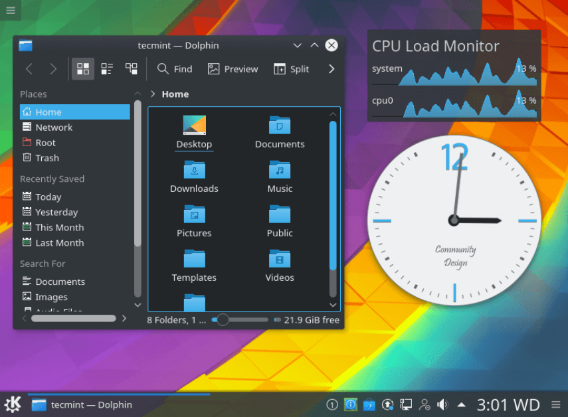Image resolution: width=568 pixels, height=417 pixels.
Task: Click the volume speaker tray icon
Action: (442, 404)
